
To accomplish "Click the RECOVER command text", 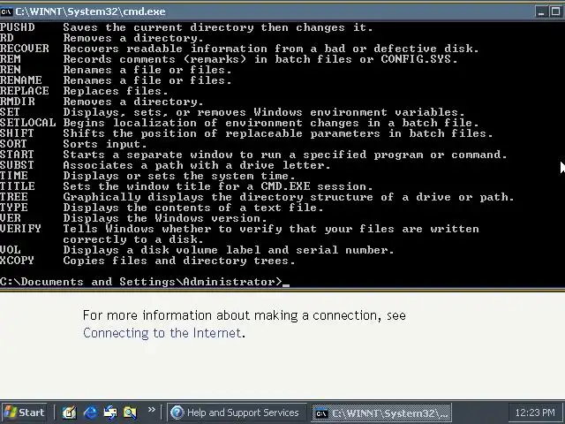I will coord(25,49).
